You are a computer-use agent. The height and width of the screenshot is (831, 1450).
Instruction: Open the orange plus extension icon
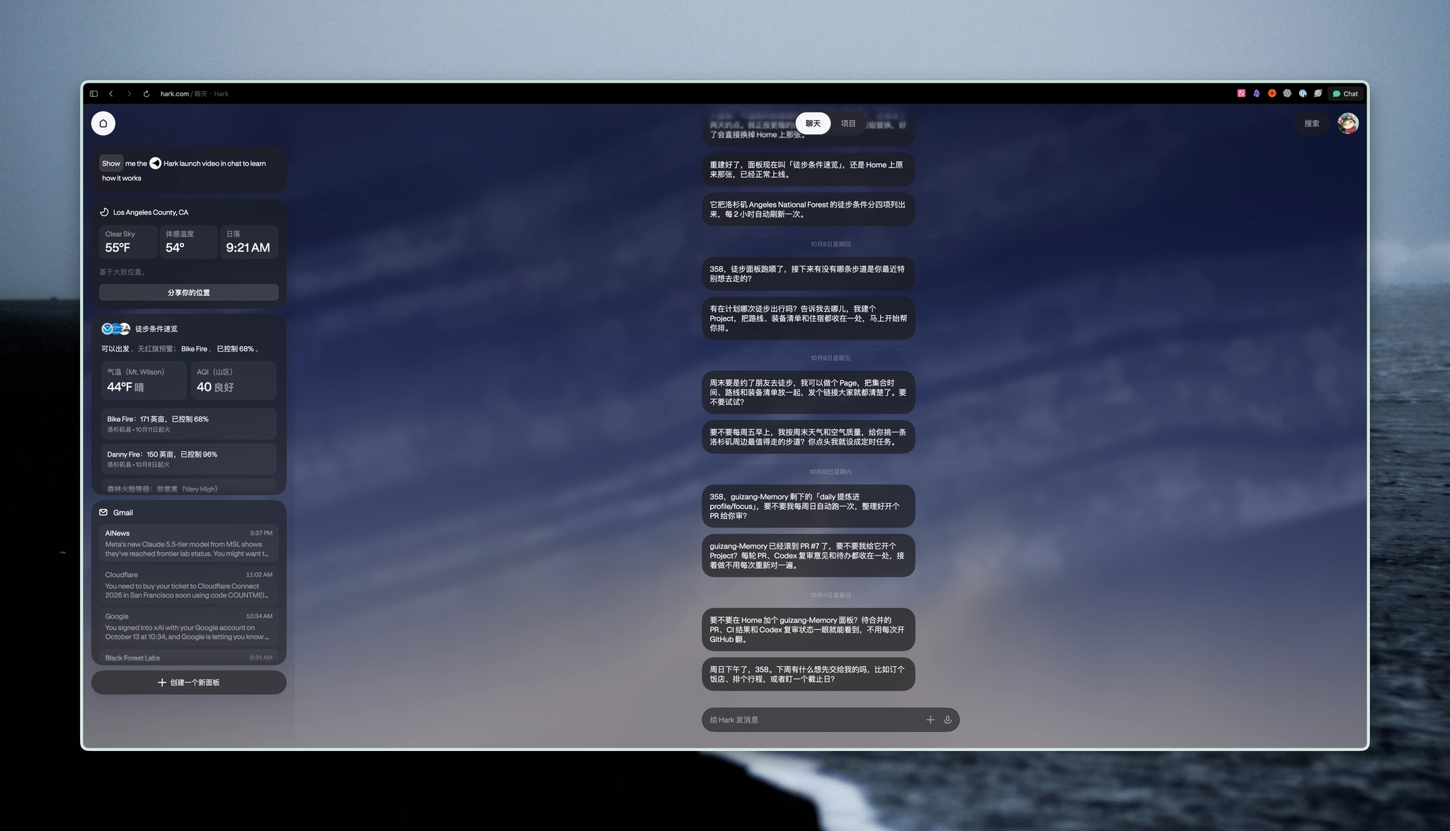(1272, 93)
